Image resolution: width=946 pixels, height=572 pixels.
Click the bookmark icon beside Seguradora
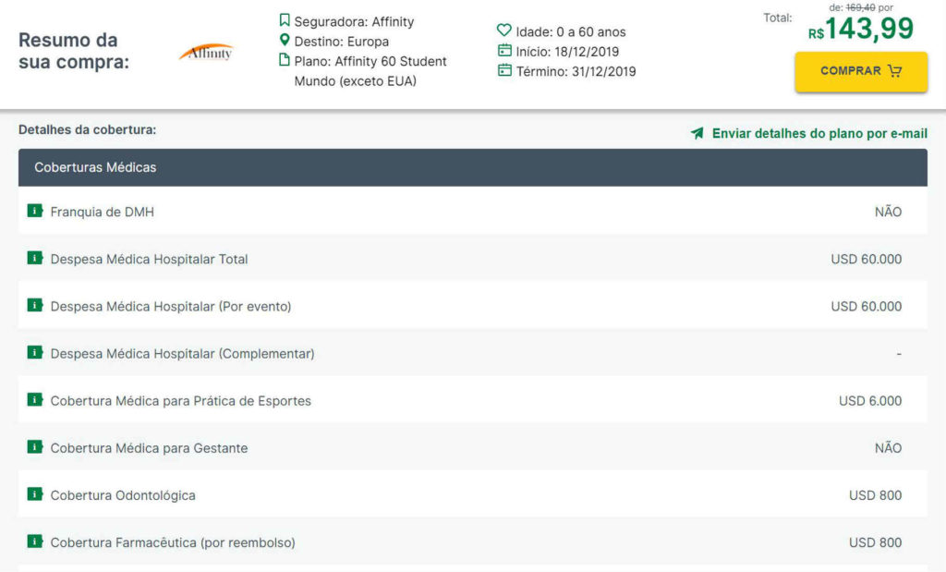coord(285,20)
